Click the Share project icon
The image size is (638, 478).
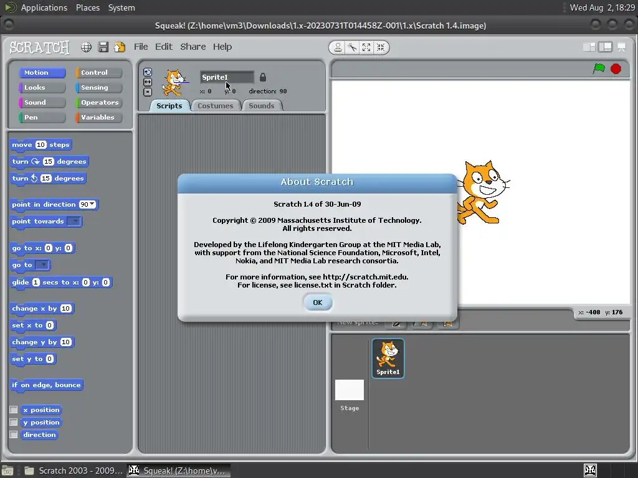120,47
